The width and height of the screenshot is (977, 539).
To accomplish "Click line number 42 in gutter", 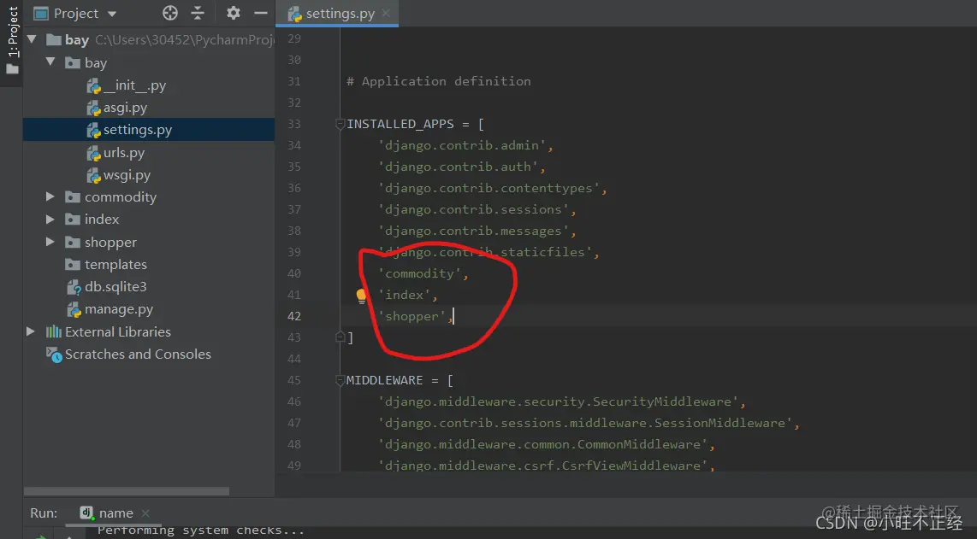I will tap(294, 316).
